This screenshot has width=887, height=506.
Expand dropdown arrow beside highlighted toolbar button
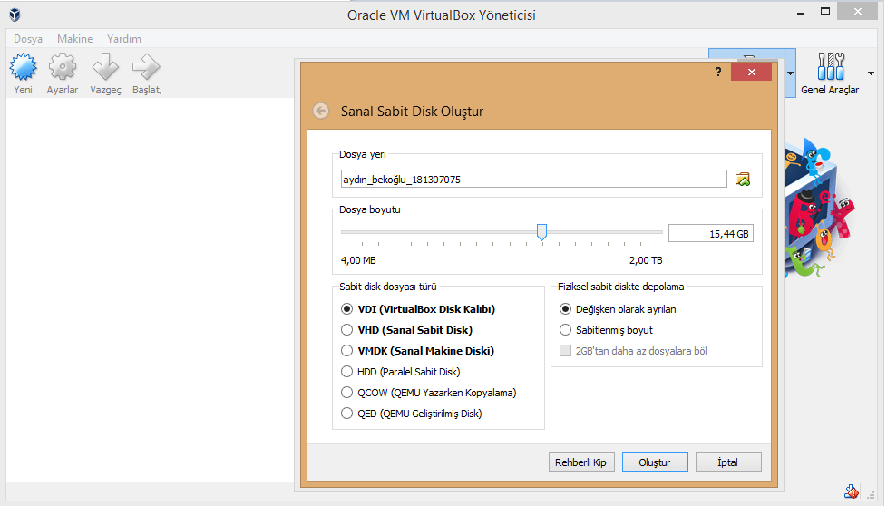pyautogui.click(x=790, y=73)
